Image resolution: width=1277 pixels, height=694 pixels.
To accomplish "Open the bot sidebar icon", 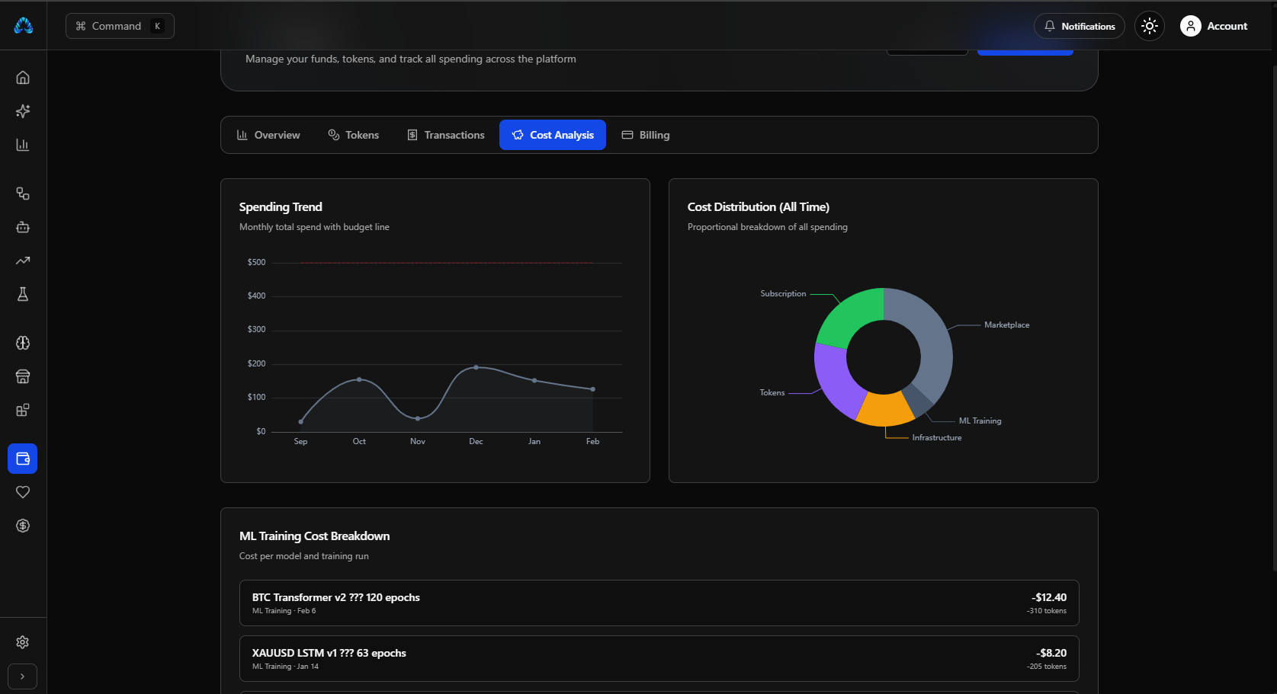I will (23, 227).
